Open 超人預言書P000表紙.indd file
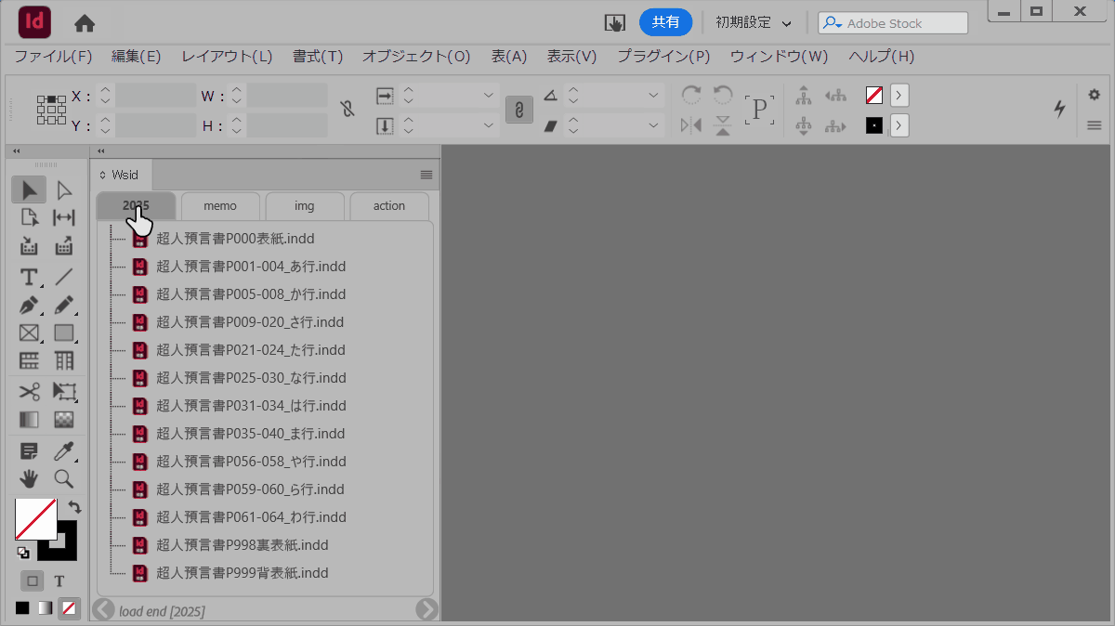 (235, 239)
